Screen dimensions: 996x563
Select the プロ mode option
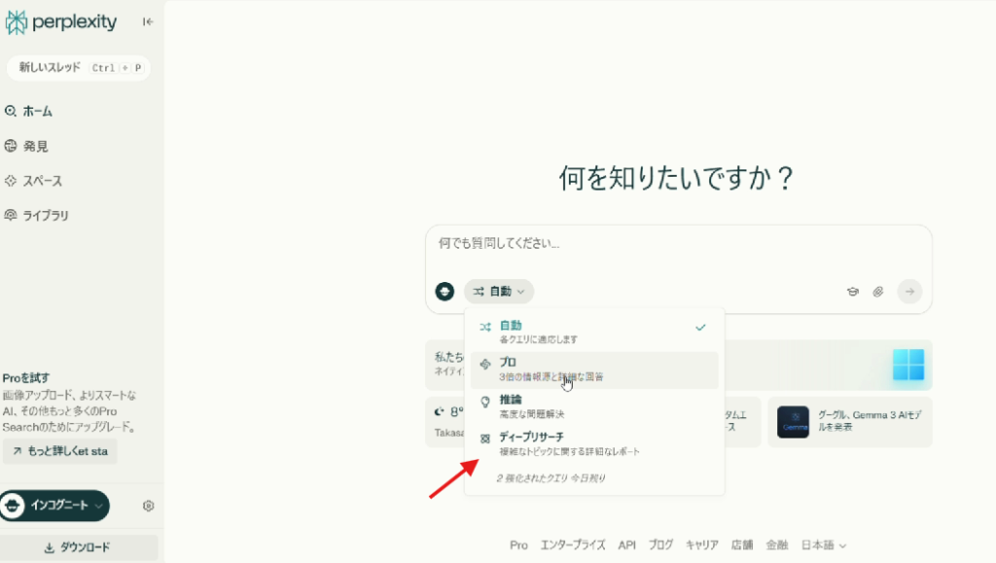594,369
